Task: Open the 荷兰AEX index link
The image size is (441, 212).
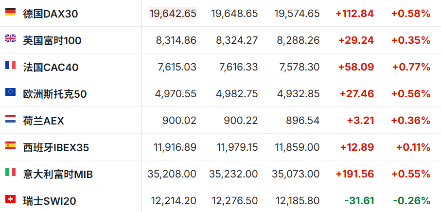Action: [44, 121]
